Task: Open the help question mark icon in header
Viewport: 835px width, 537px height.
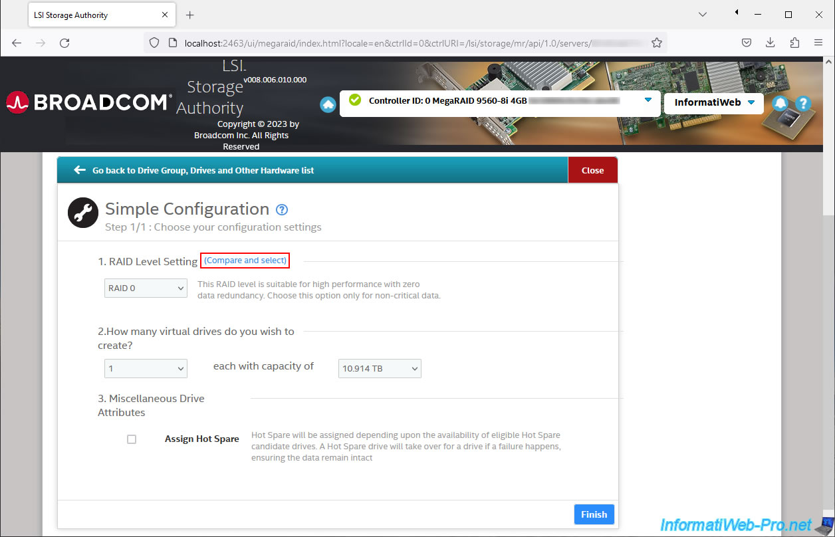Action: click(803, 104)
